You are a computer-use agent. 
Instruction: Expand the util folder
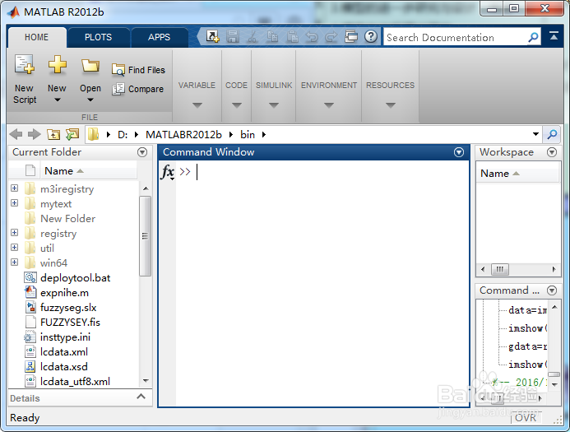15,248
